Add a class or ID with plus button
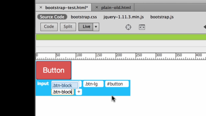The height and width of the screenshot is (116, 206). (79, 92)
